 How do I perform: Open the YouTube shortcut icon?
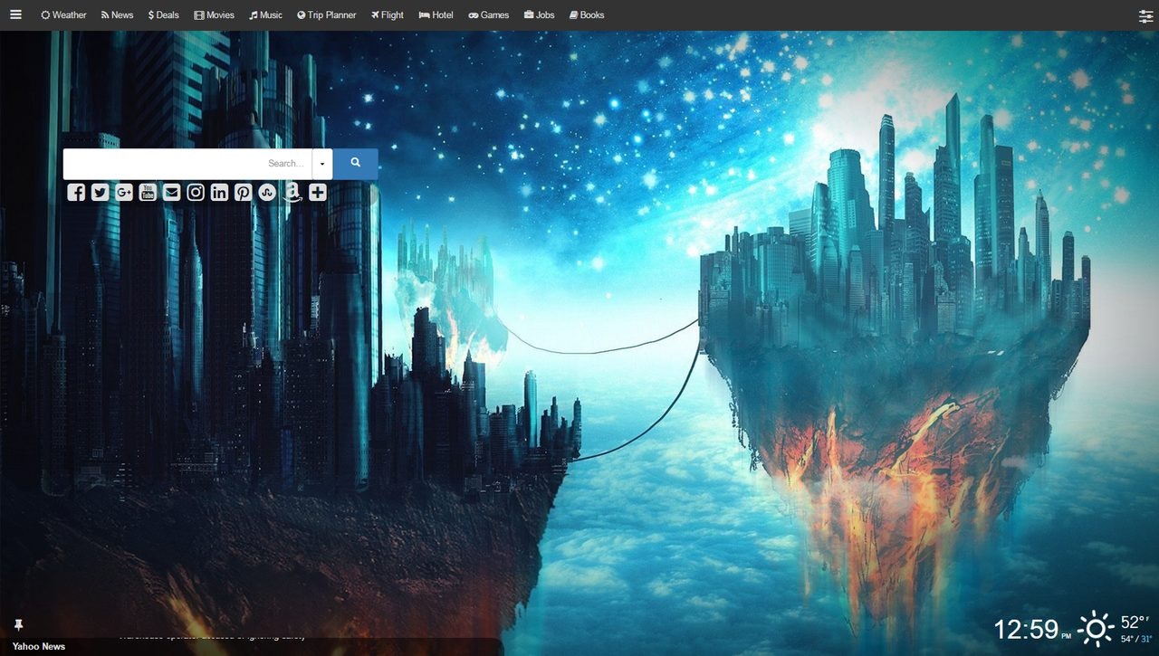pyautogui.click(x=148, y=192)
